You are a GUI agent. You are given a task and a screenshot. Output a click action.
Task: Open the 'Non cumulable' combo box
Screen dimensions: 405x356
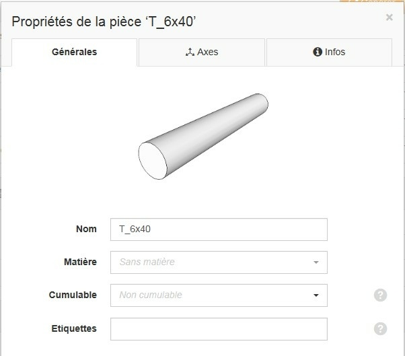(209, 295)
